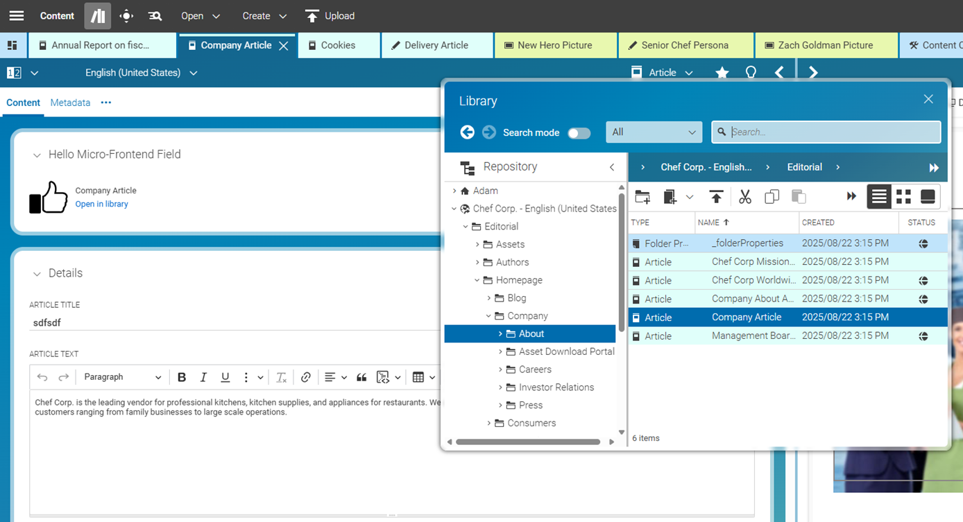Viewport: 963px width, 522px height.
Task: Click the Copy icon in the Library toolbar
Action: point(772,196)
